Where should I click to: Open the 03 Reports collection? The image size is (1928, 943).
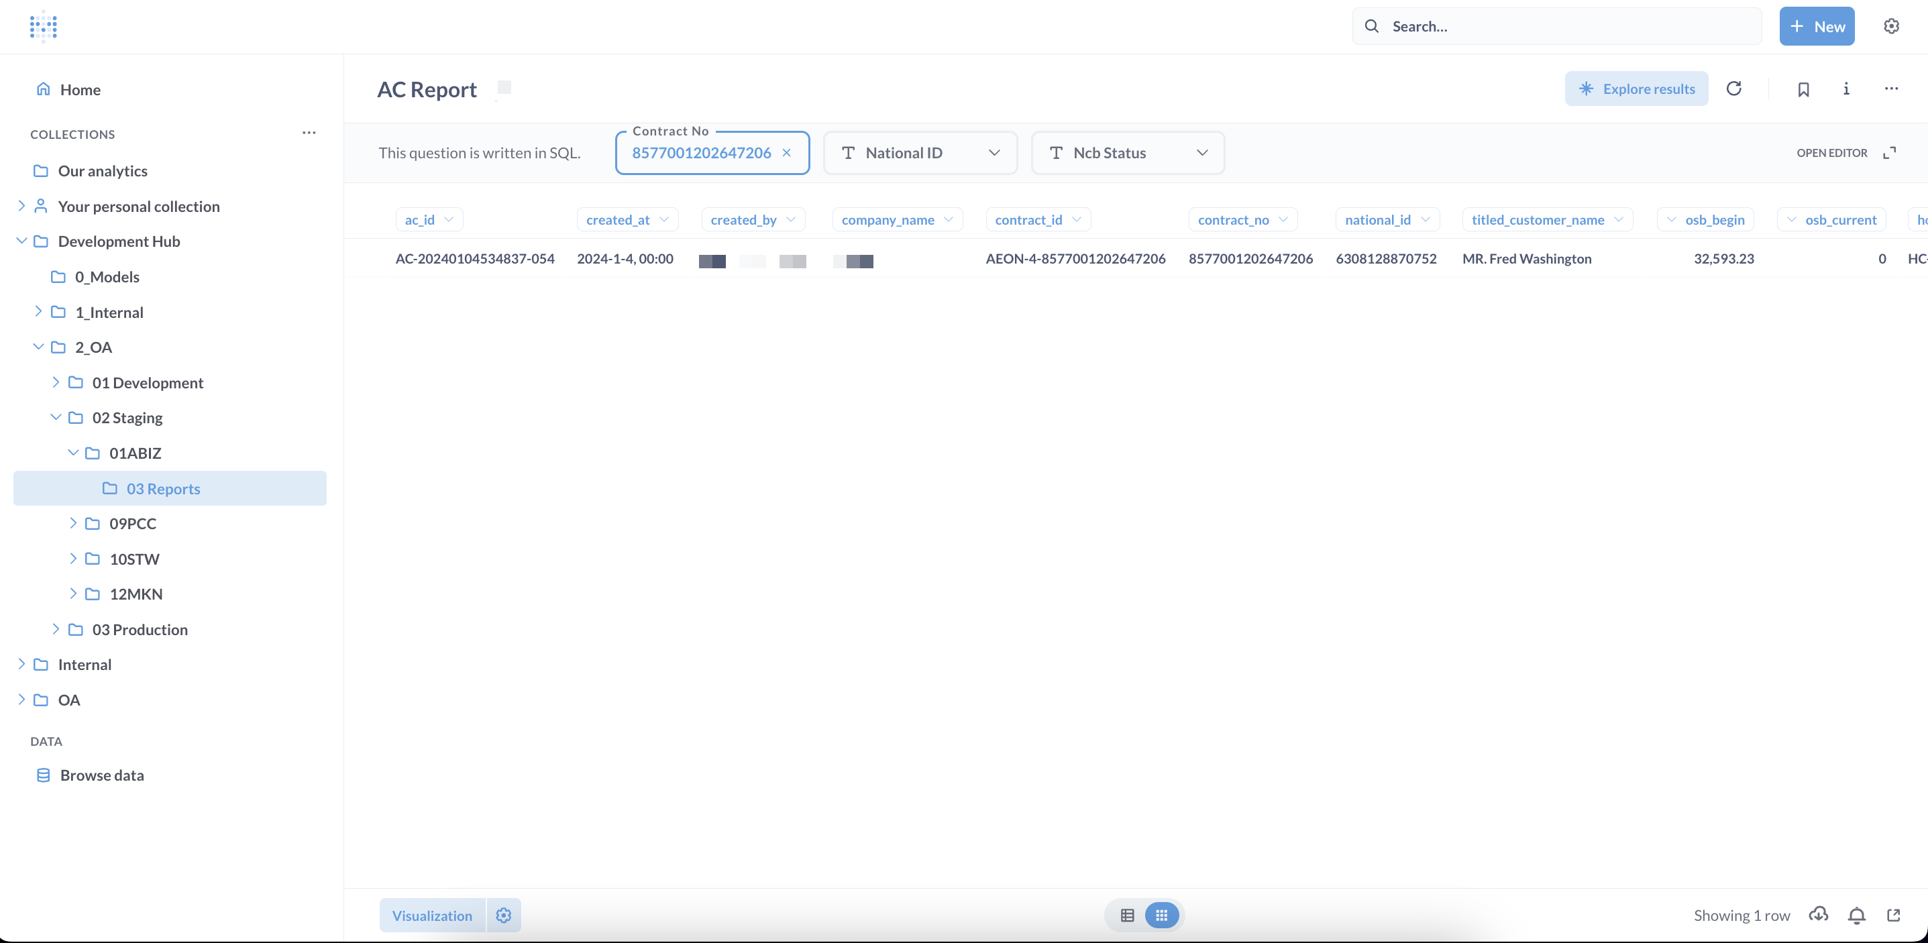163,489
